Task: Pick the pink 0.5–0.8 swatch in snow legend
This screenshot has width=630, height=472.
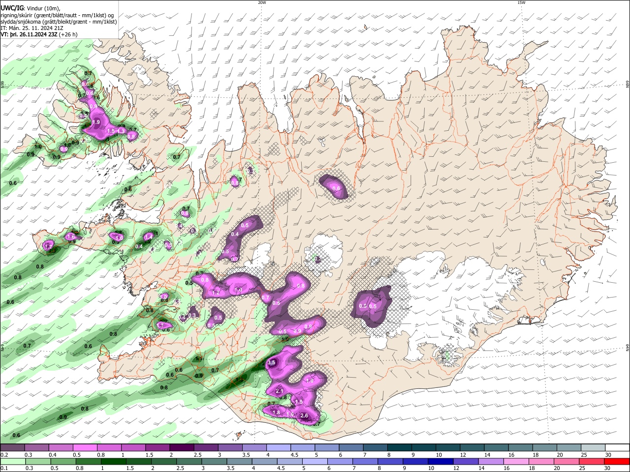Action: pos(85,448)
